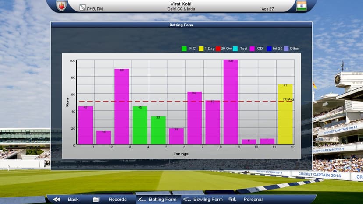This screenshot has width=363, height=204.
Task: Click the lavender Other legend swatch
Action: pos(286,49)
